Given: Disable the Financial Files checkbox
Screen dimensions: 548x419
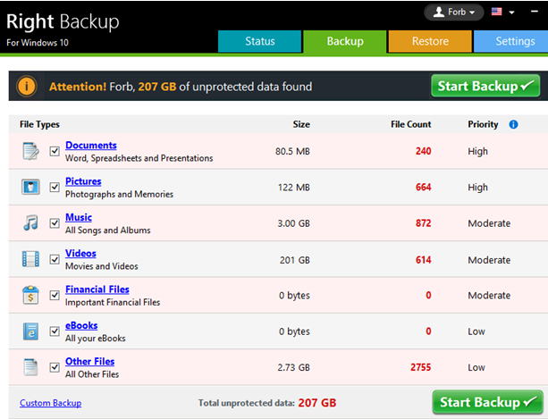Looking at the screenshot, I should (55, 296).
